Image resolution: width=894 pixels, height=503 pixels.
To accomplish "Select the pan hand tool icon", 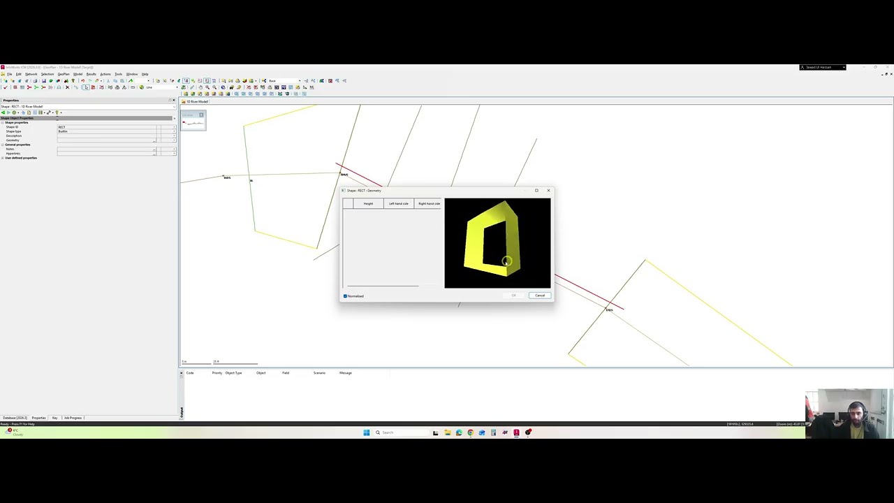I will [x=200, y=87].
